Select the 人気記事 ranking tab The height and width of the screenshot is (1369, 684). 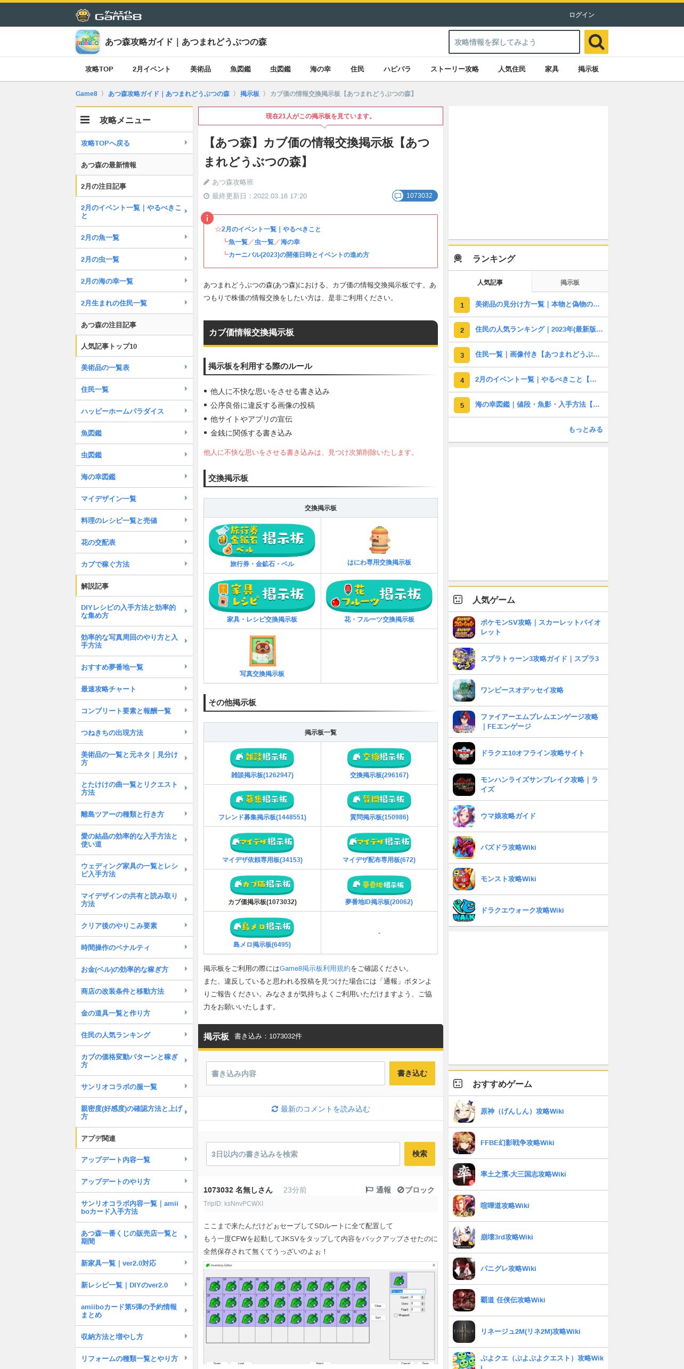tap(490, 282)
